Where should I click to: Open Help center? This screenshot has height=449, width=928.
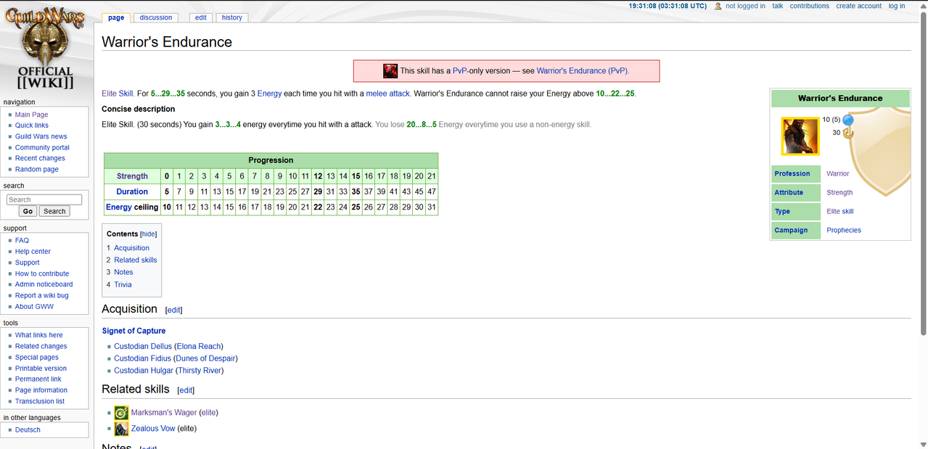(33, 251)
